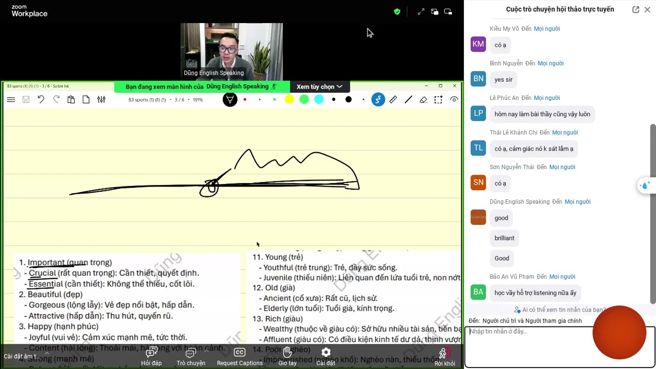656x369 pixels.
Task: Click KM avatar of Kiều My Võ
Action: point(478,44)
